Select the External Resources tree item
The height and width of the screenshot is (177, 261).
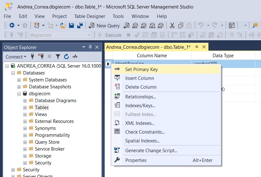pos(54,121)
